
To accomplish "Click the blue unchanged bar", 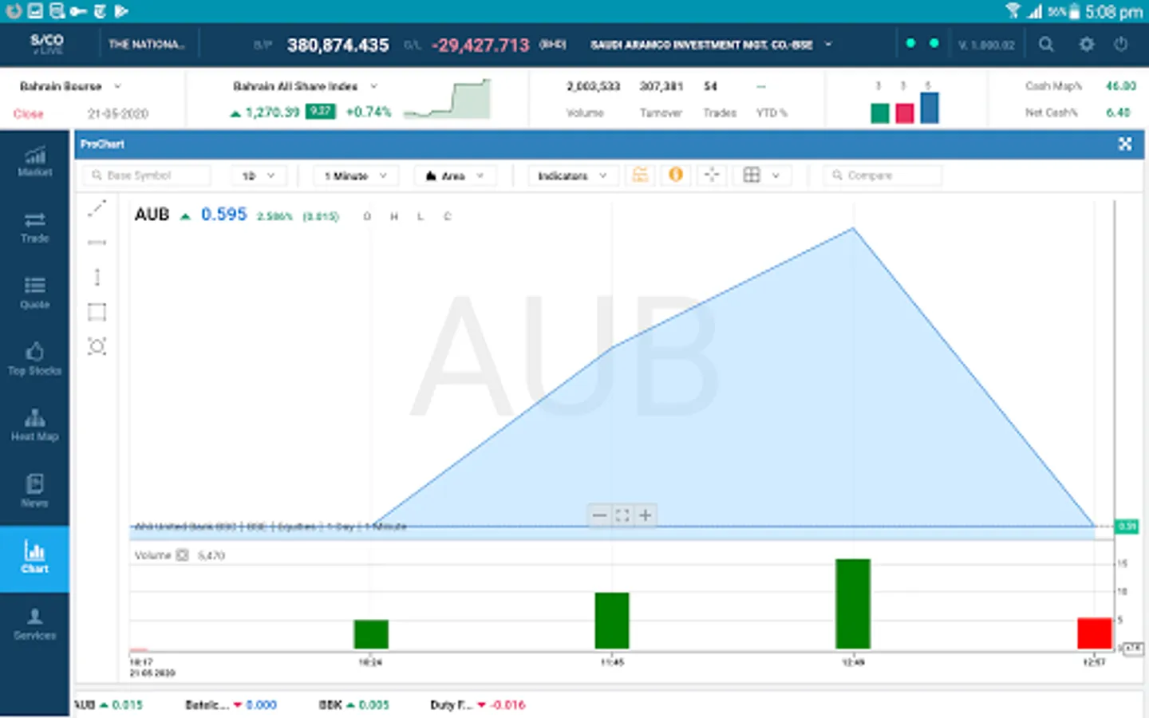I will click(929, 108).
